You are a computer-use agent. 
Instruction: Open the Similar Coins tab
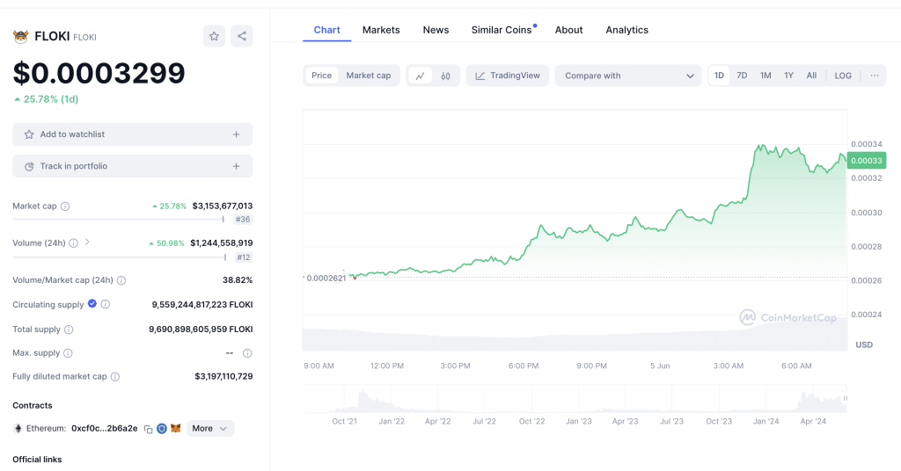[502, 30]
